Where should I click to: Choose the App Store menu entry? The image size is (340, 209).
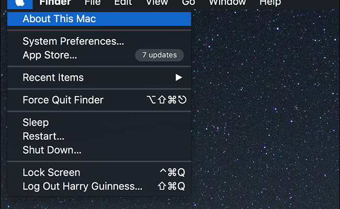(x=50, y=55)
